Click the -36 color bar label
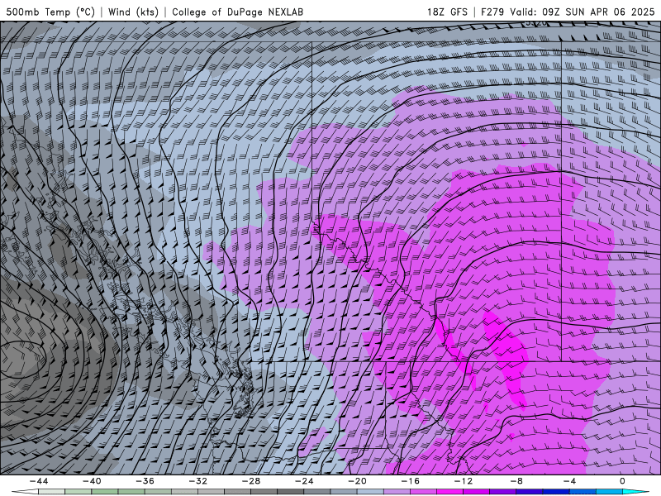The image size is (661, 496). pos(145,481)
